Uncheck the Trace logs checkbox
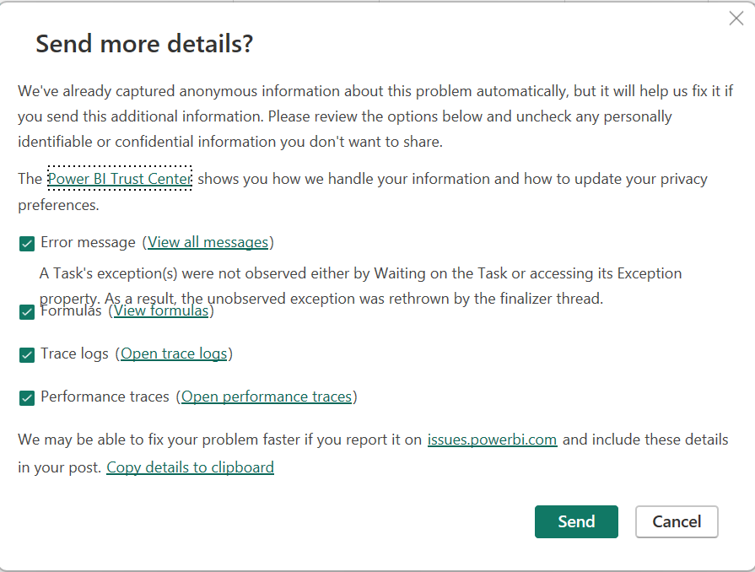The height and width of the screenshot is (572, 755). pyautogui.click(x=27, y=355)
